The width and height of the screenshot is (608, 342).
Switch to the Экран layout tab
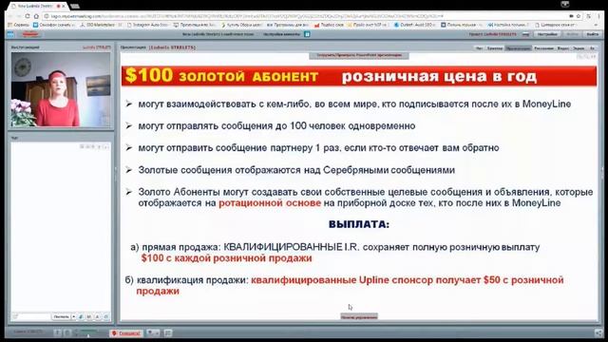[x=579, y=48]
